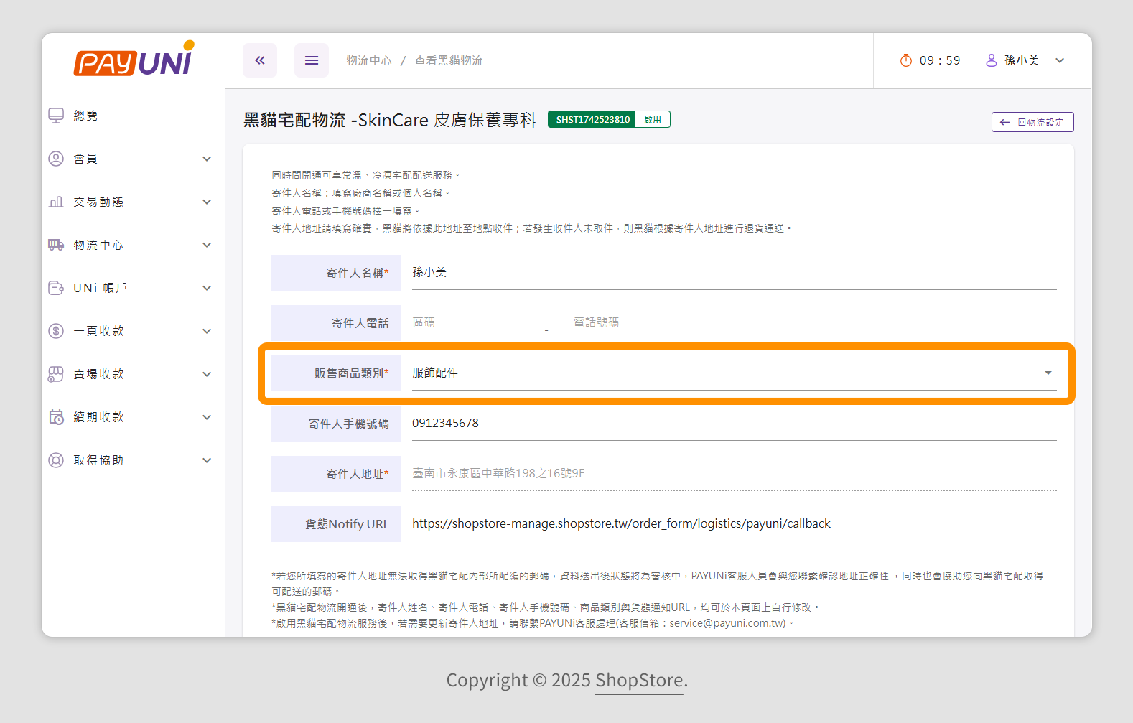
Task: Click the back arrow in 回物流設定
Action: 1004,122
